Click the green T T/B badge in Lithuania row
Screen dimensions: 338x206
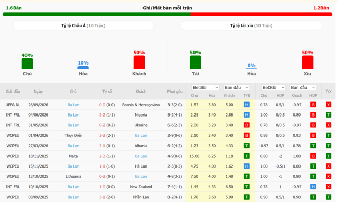tap(246, 176)
